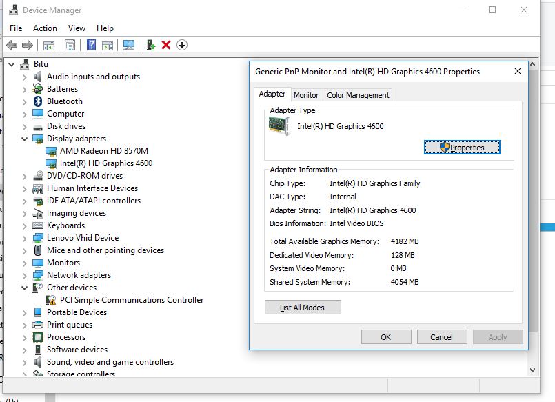555x402 pixels.
Task: Select the Batteries category icon
Action: [x=38, y=89]
